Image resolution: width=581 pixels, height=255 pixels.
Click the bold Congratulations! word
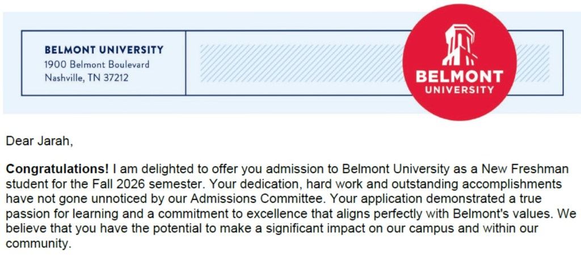[58, 169]
